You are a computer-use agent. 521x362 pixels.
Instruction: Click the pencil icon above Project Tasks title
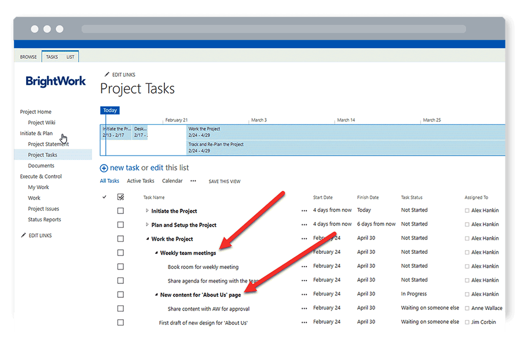click(x=107, y=75)
